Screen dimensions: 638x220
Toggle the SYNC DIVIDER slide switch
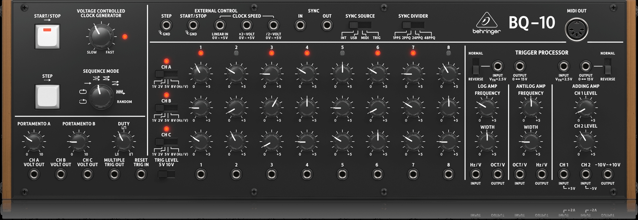pyautogui.click(x=413, y=25)
